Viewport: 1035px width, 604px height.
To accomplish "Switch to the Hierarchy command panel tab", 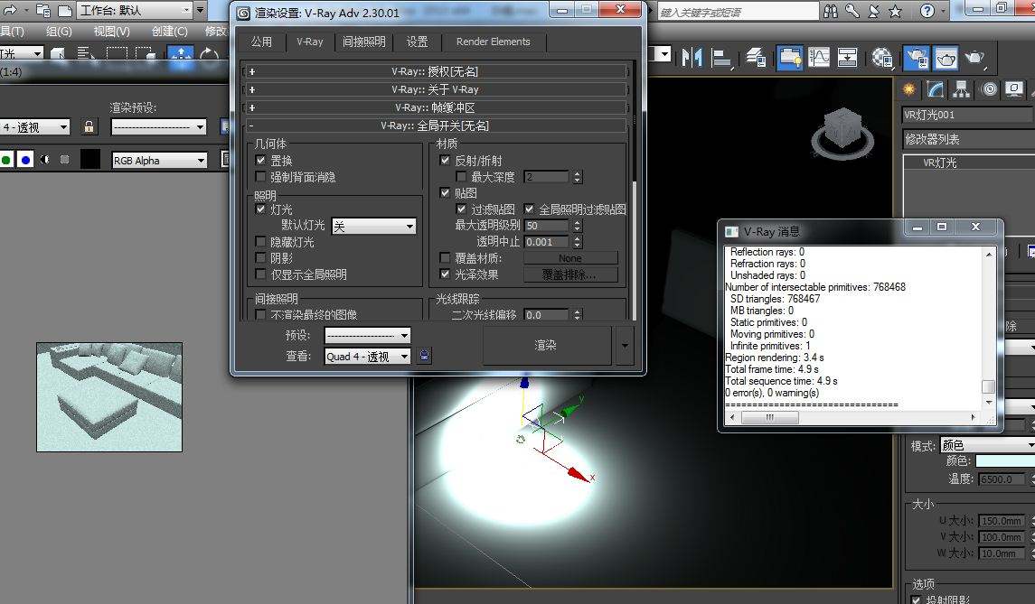I will point(961,89).
